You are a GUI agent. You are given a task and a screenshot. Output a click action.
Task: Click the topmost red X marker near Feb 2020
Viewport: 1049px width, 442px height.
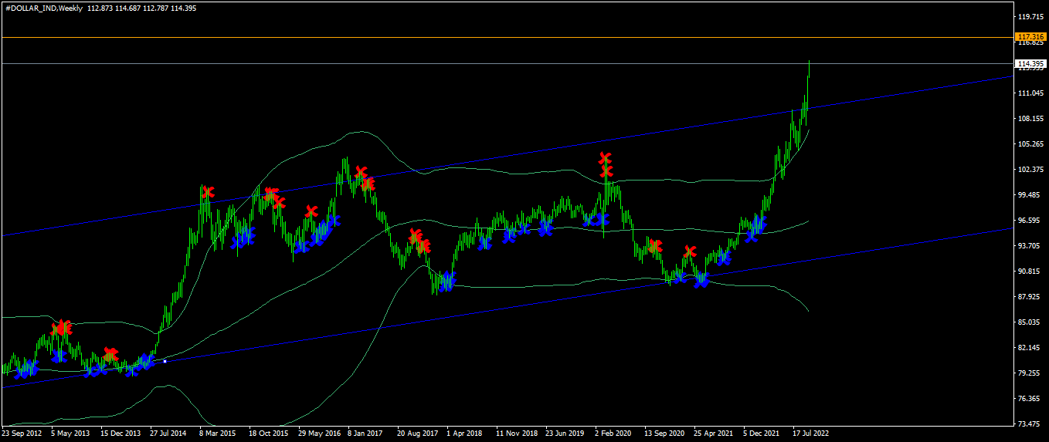click(x=606, y=159)
